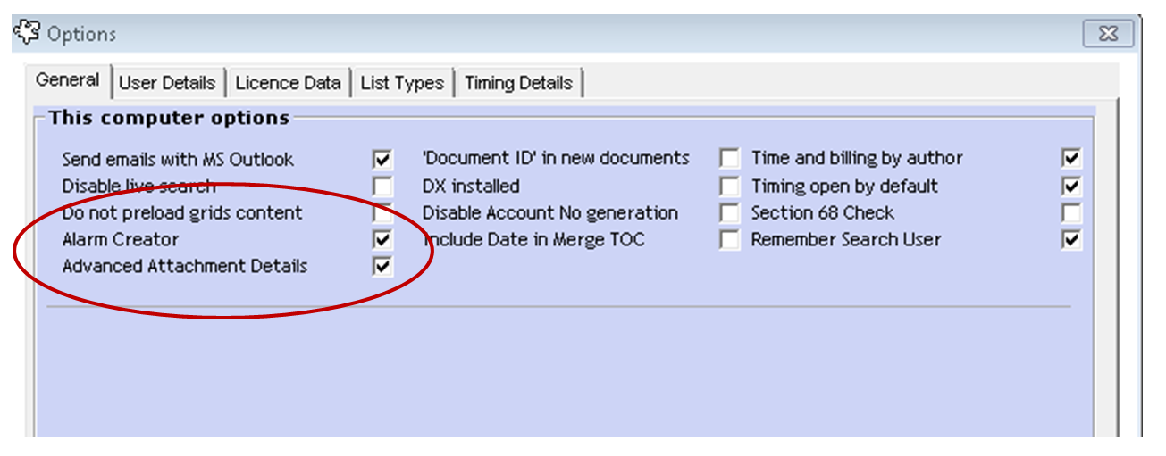The width and height of the screenshot is (1166, 456).
Task: Go to the Timing Details tab
Action: click(518, 83)
